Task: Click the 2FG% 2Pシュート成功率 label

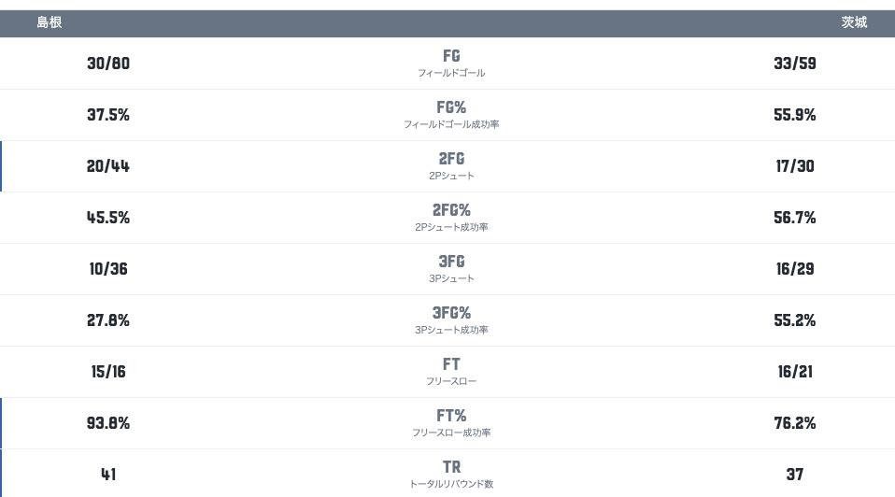Action: click(451, 217)
